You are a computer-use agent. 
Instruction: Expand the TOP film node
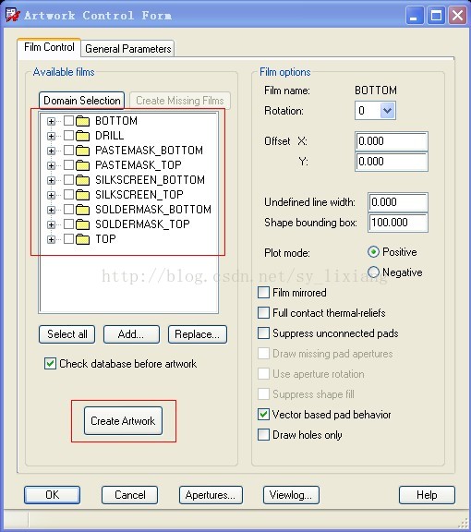(x=51, y=239)
